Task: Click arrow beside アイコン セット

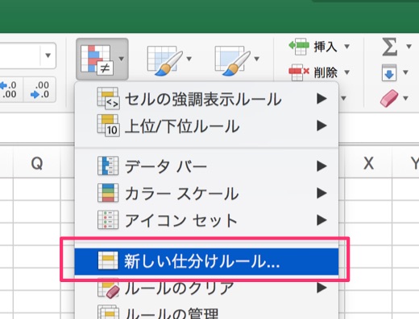Action: coord(322,220)
